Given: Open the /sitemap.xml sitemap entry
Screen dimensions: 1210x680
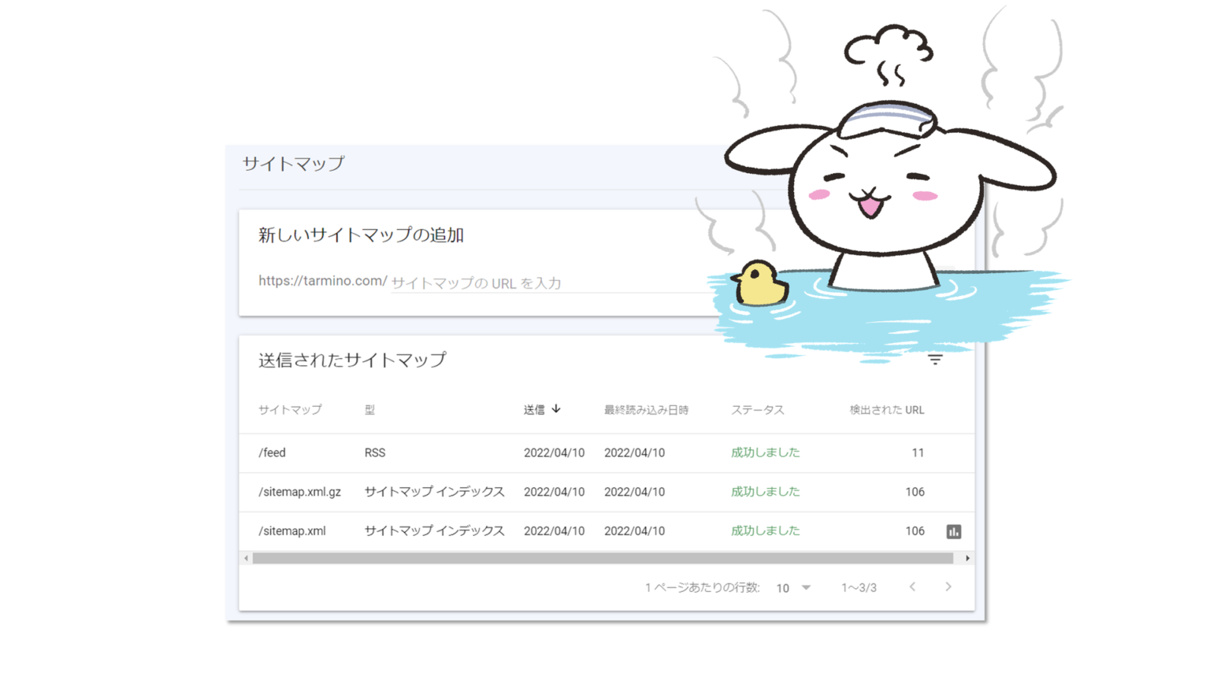Looking at the screenshot, I should [x=292, y=531].
